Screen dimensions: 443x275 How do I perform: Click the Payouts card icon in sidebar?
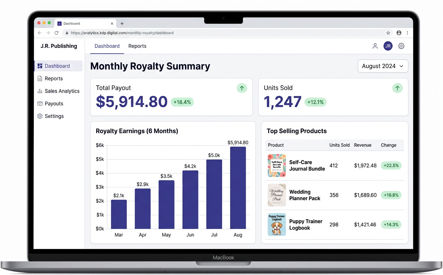(x=40, y=104)
